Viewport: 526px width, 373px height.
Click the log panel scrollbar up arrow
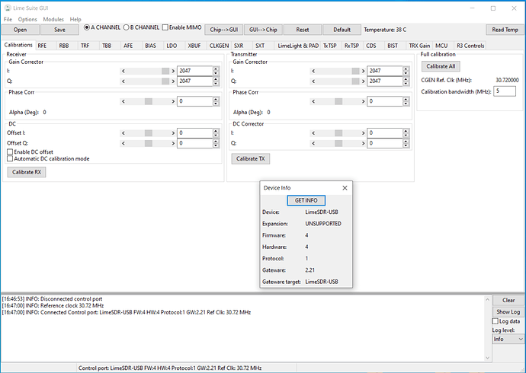[x=488, y=299]
